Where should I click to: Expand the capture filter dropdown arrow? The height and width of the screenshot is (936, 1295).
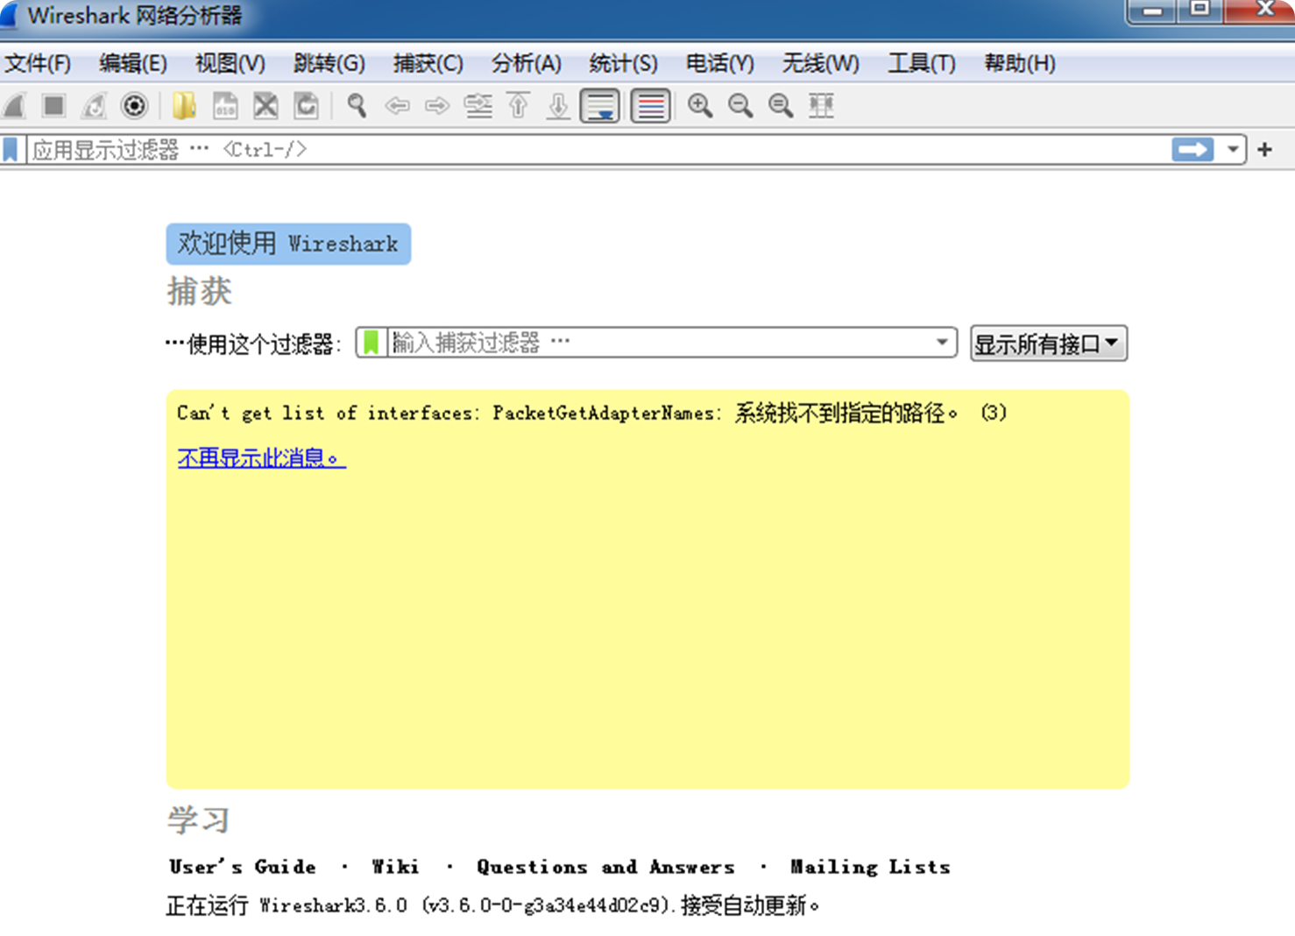tap(942, 343)
